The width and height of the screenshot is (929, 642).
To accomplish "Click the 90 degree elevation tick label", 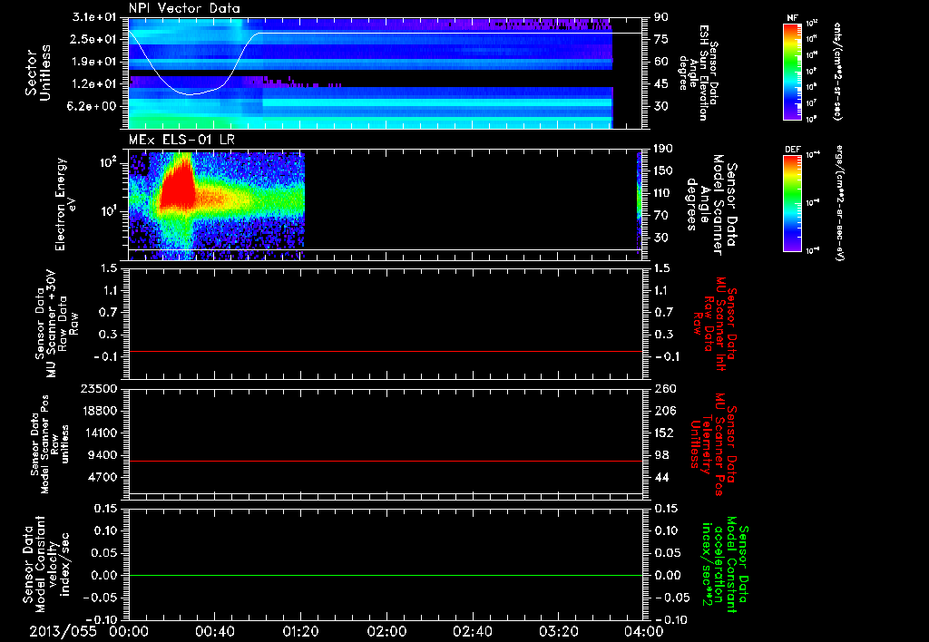I will tap(661, 17).
